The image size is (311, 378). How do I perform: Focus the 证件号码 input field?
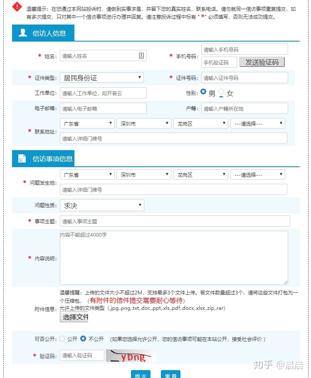pos(244,78)
